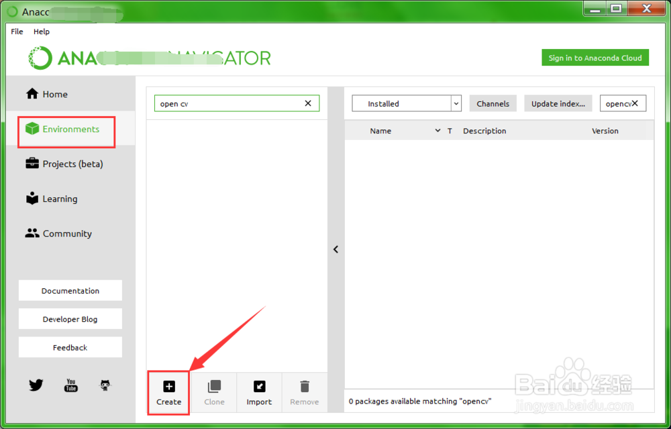Click the Feedback button
The width and height of the screenshot is (671, 429).
pos(70,347)
